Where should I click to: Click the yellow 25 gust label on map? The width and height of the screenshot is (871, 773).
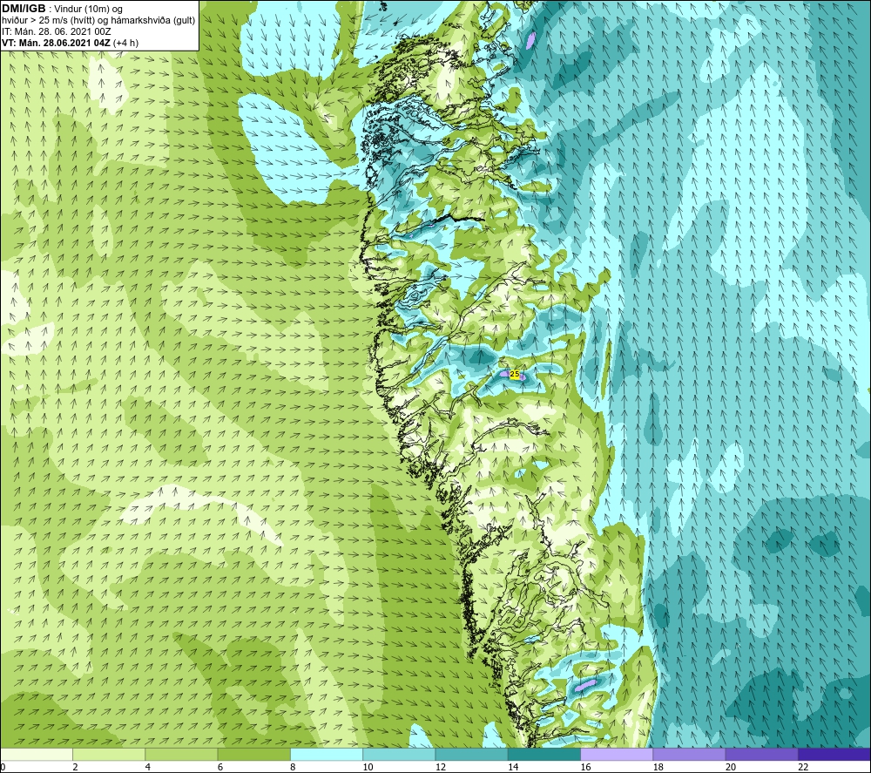(515, 374)
